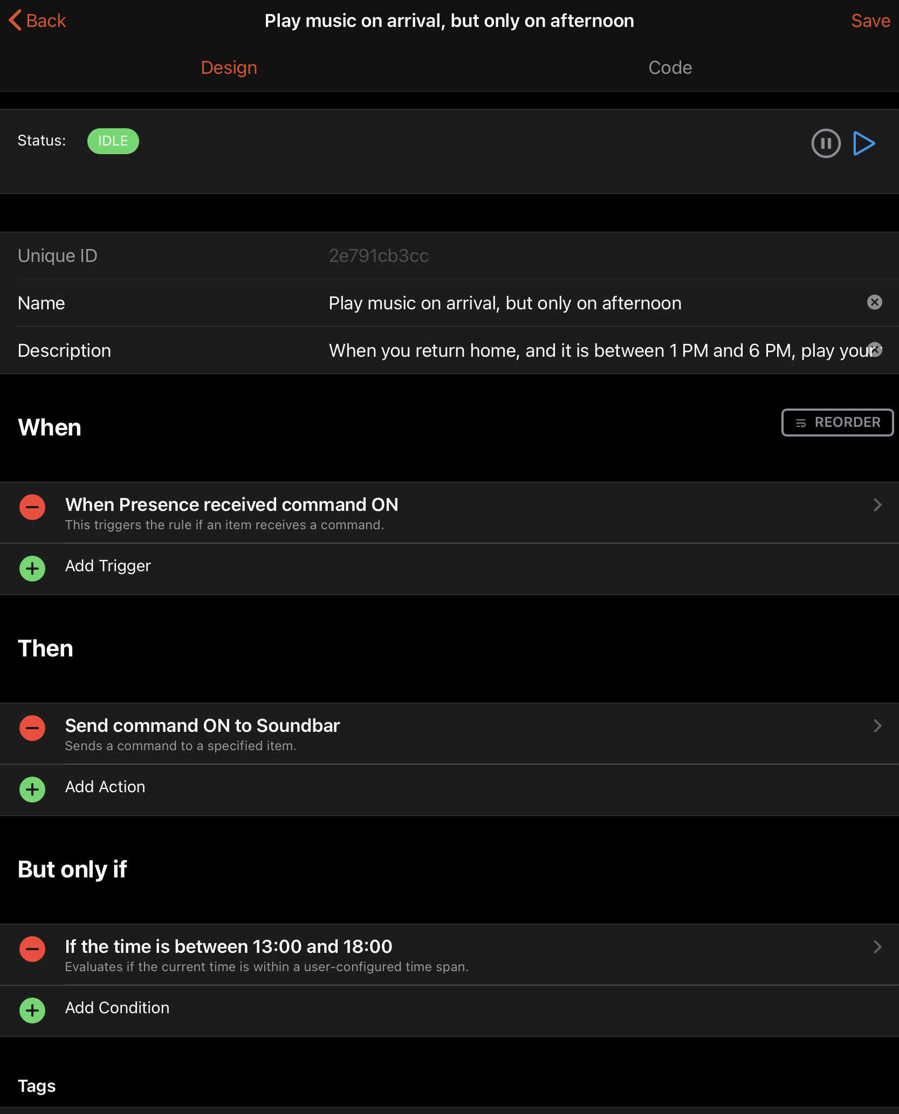Clear the Name field text
This screenshot has width=899, height=1114.
(x=874, y=302)
